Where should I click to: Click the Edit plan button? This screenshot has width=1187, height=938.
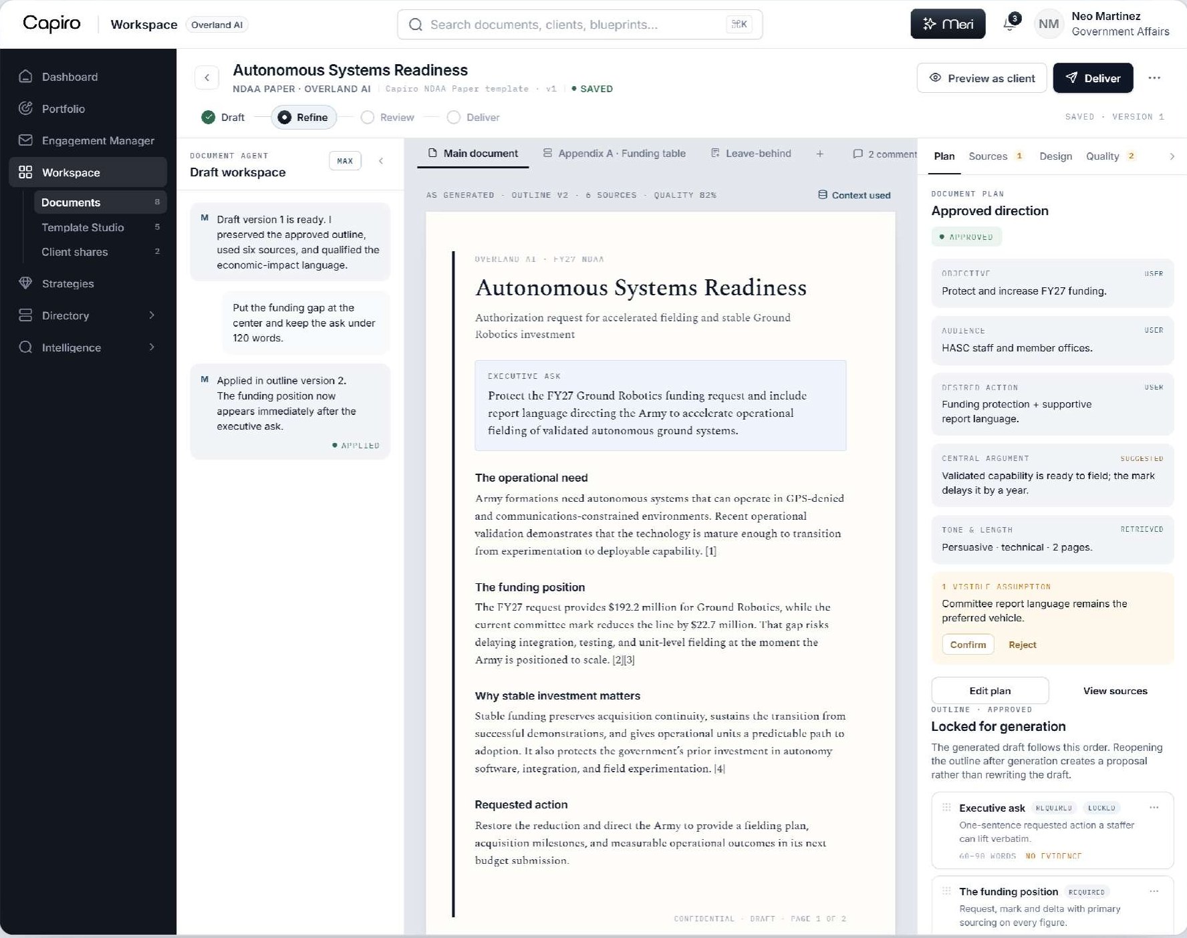[x=990, y=690]
